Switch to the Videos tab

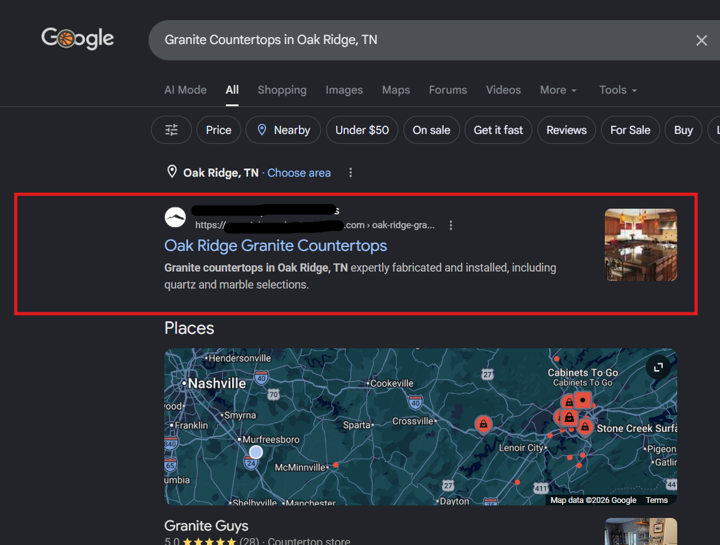(503, 90)
